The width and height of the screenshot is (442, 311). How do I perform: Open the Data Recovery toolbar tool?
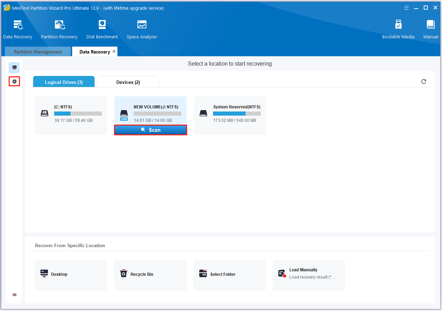[x=18, y=30]
